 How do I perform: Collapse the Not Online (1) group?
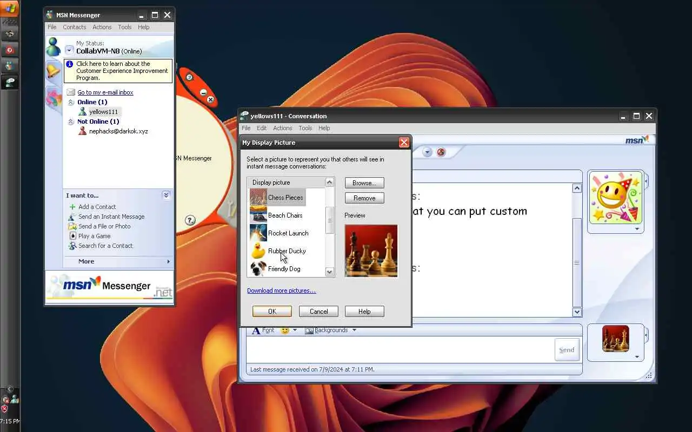coord(71,122)
